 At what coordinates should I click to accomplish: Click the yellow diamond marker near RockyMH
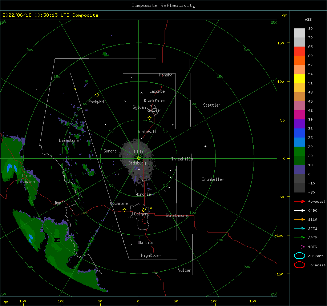[97, 95]
